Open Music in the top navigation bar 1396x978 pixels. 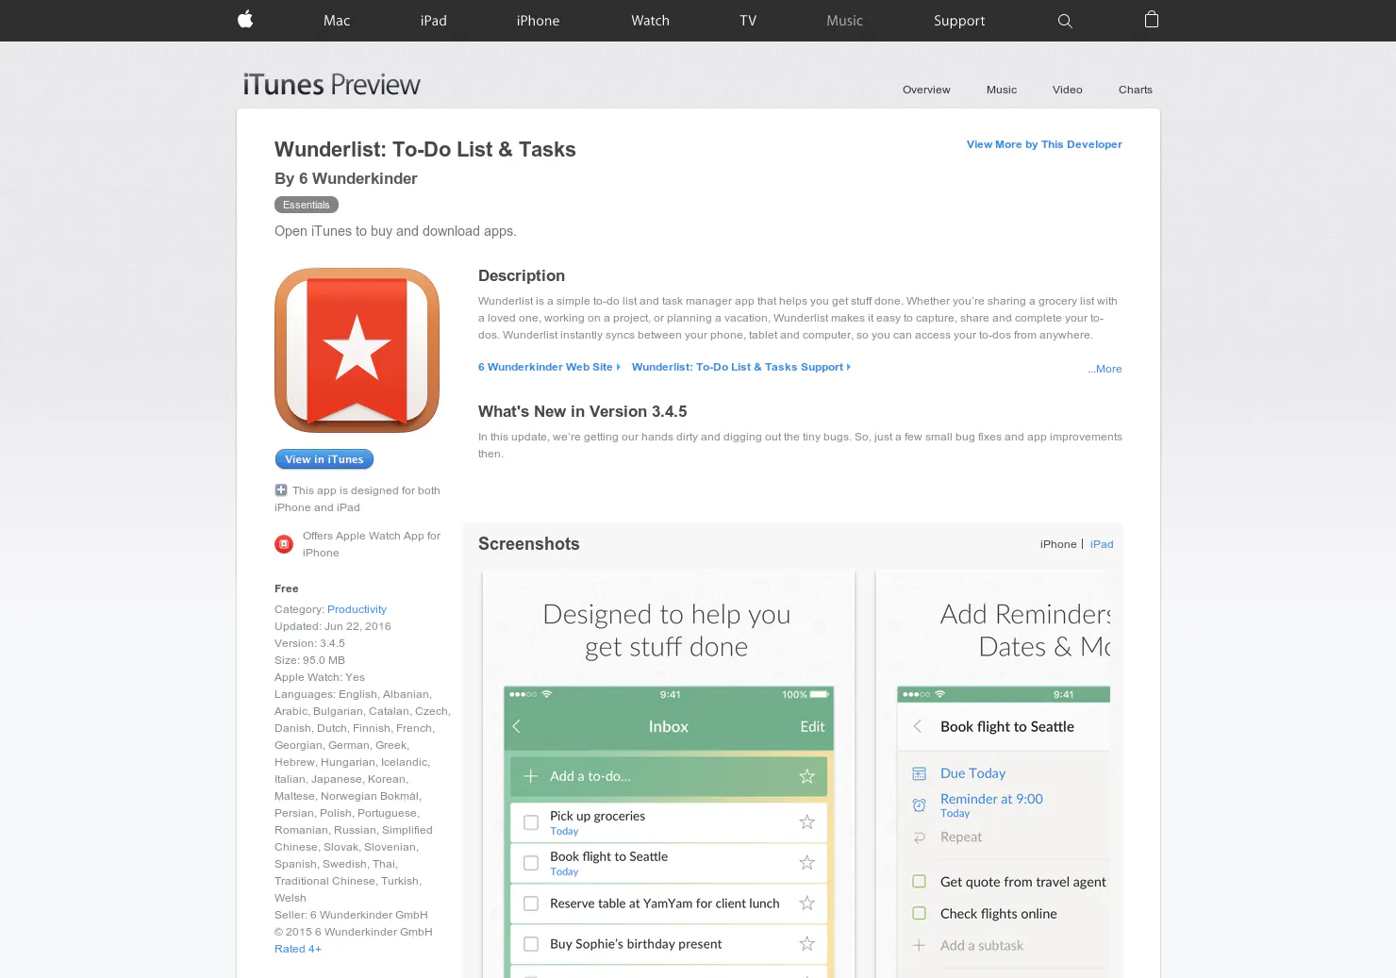coord(844,21)
